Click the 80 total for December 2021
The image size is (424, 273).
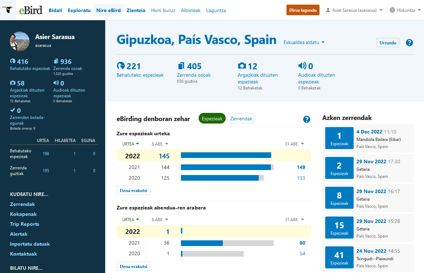point(302,243)
